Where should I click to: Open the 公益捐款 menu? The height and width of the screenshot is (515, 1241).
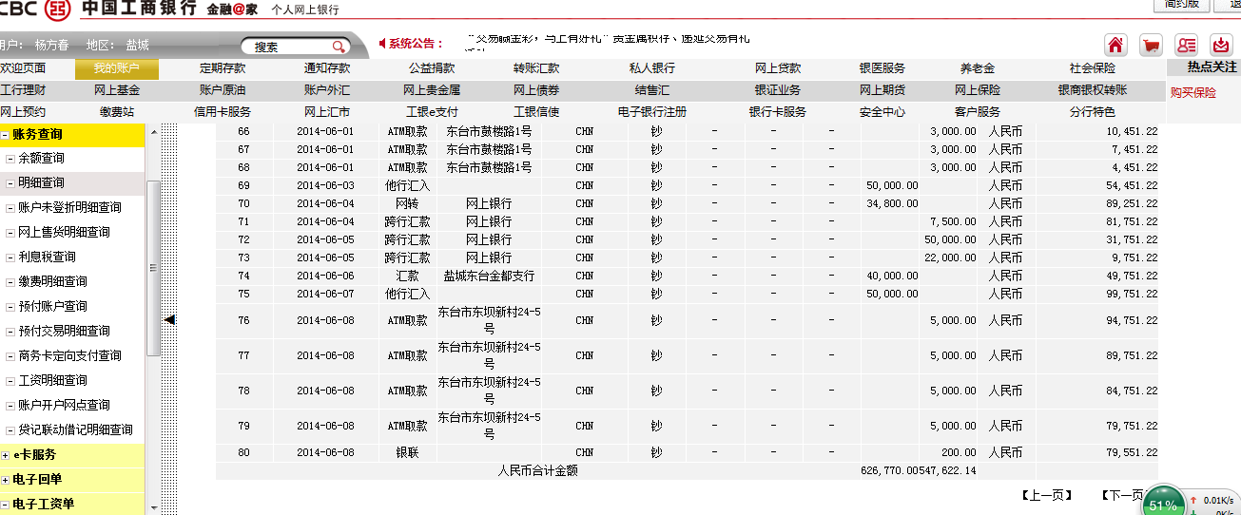(432, 68)
